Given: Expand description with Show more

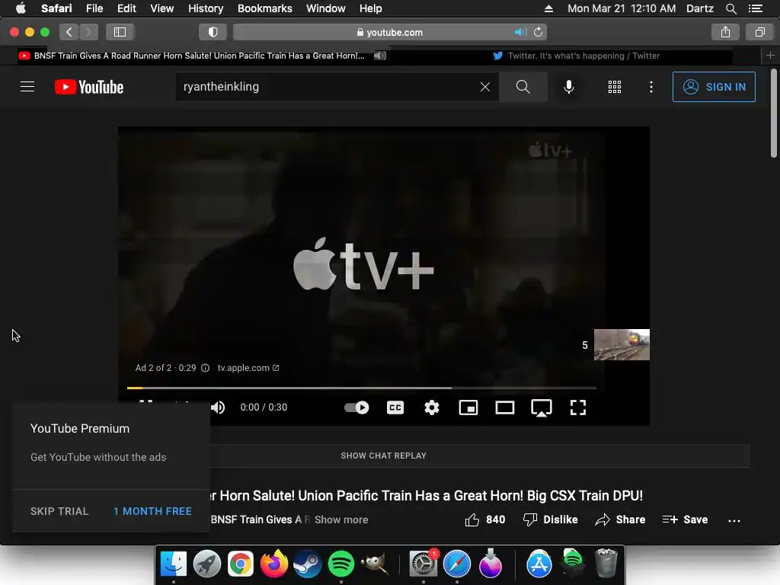Looking at the screenshot, I should point(341,519).
